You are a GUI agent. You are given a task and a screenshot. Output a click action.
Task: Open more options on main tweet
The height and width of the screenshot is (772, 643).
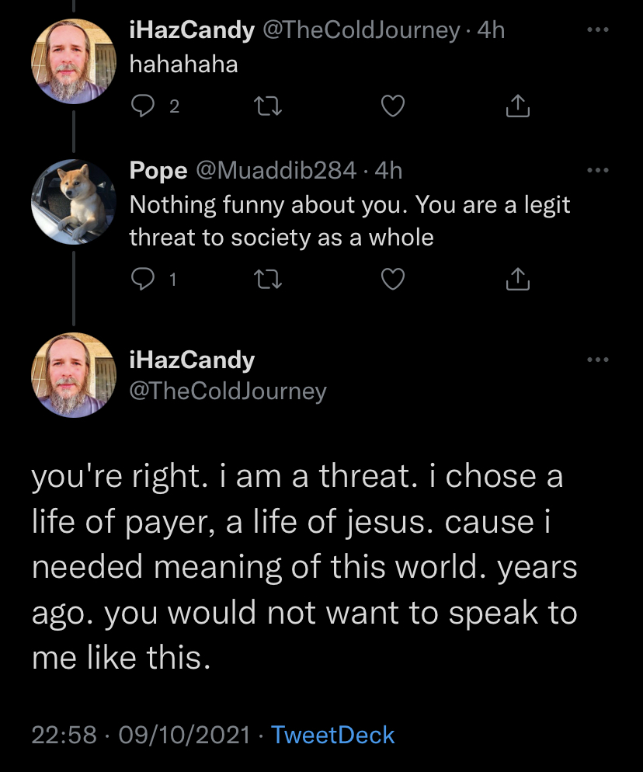[x=598, y=360]
